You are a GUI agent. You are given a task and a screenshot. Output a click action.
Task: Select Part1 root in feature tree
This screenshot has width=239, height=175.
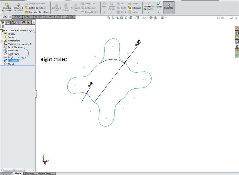(18, 30)
